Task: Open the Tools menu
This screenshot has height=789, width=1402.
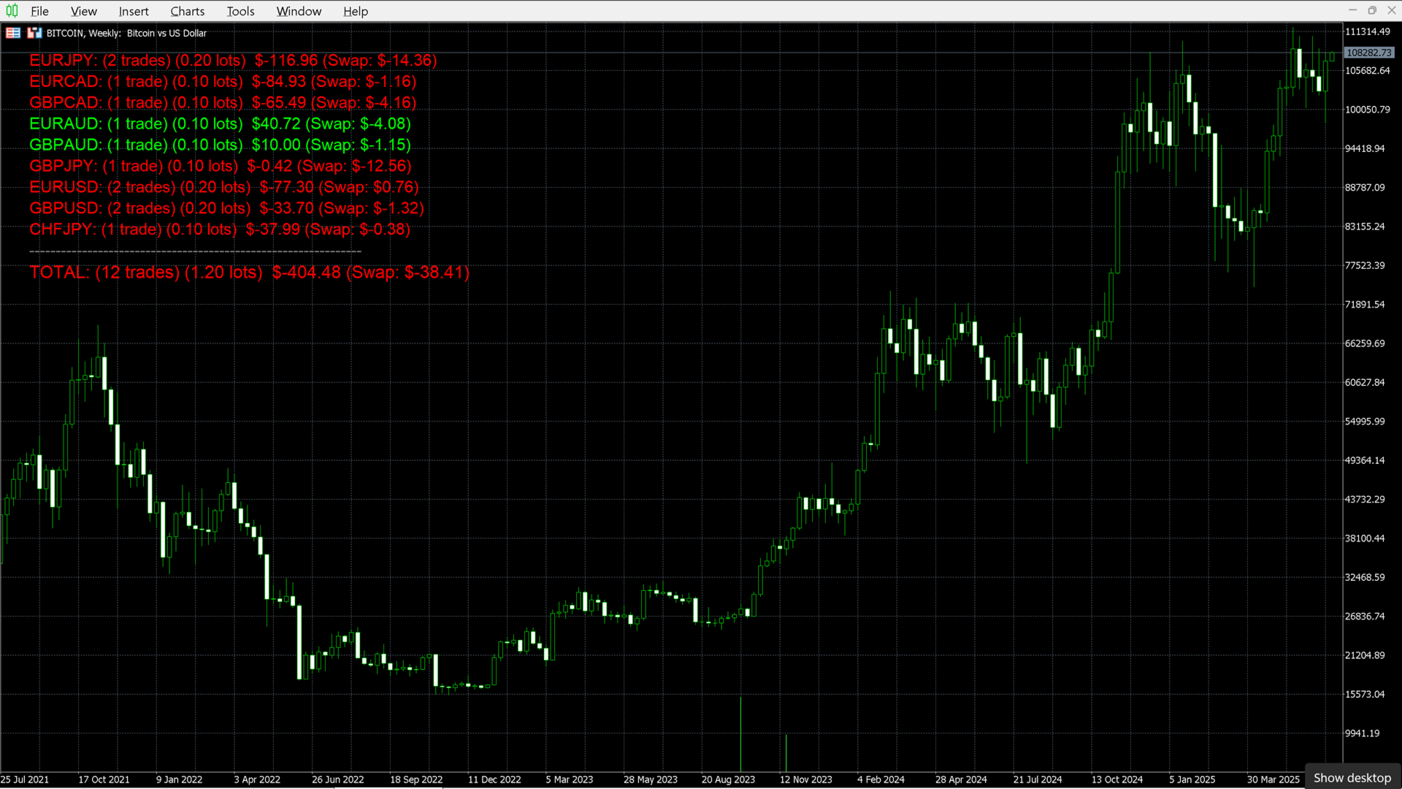Action: [240, 11]
